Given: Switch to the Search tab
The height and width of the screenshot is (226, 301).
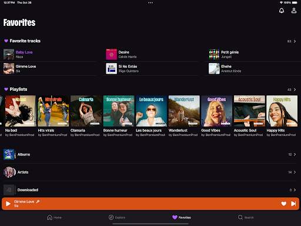Looking at the screenshot, I should click(x=246, y=217).
